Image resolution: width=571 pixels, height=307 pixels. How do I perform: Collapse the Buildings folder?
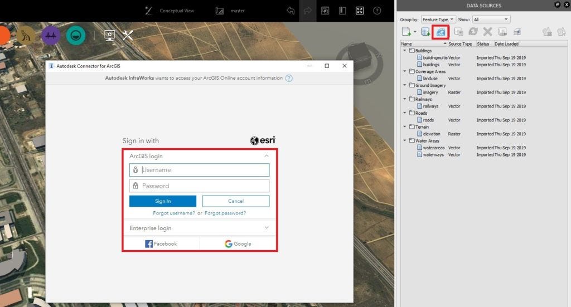coord(405,51)
